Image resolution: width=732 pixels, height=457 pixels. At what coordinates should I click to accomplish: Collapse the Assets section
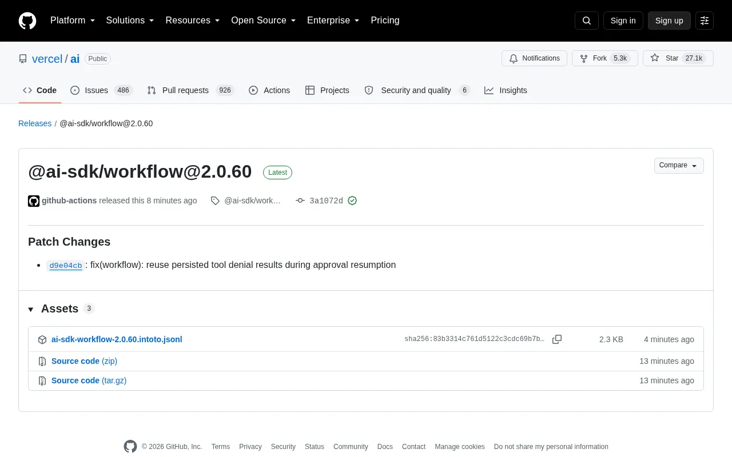click(61, 308)
